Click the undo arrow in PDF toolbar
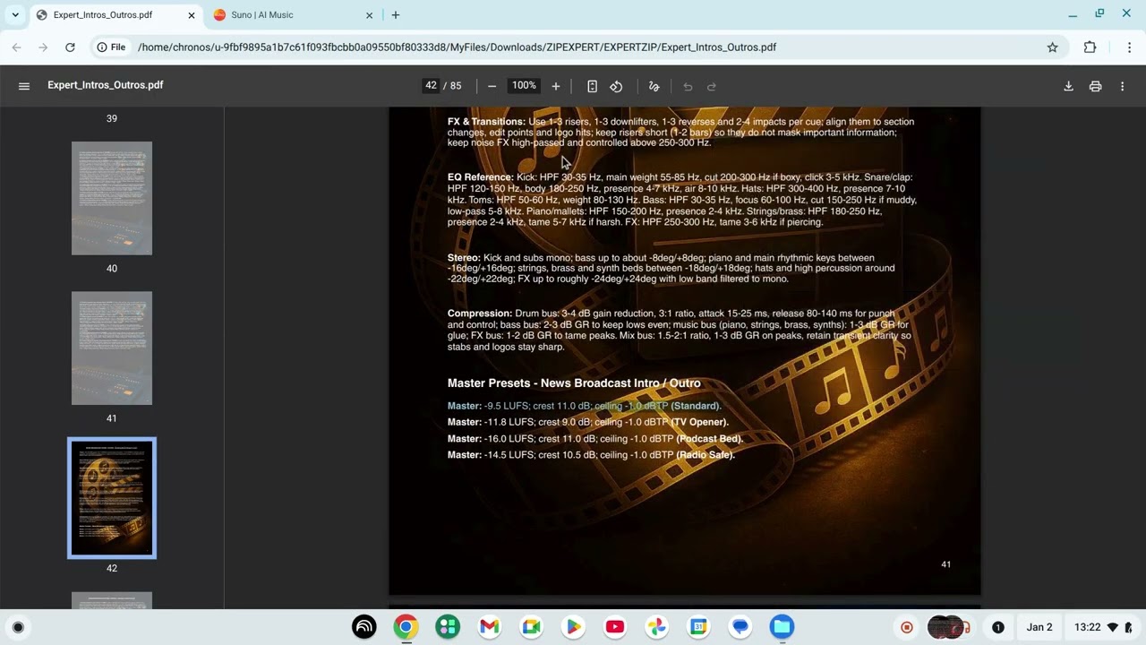This screenshot has height=645, width=1146. pyautogui.click(x=688, y=86)
